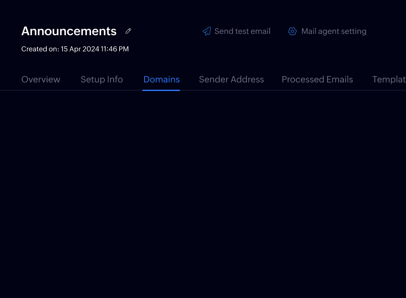Image resolution: width=406 pixels, height=298 pixels.
Task: Open the Mail agent setting link
Action: (x=334, y=31)
